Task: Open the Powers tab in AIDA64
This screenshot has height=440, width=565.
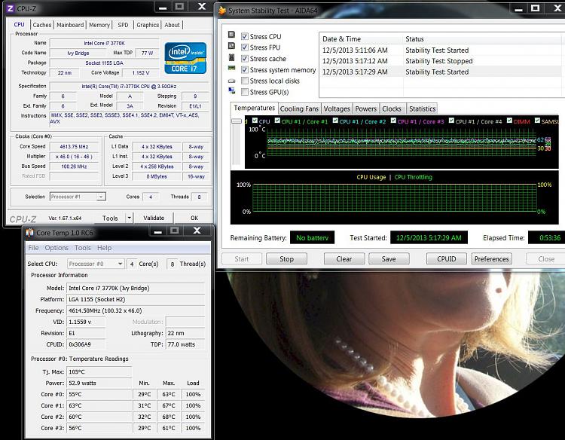Action: click(365, 108)
